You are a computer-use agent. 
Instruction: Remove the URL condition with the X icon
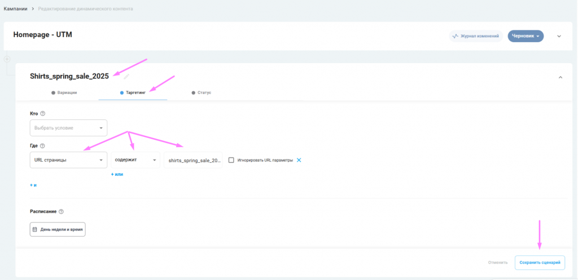299,160
